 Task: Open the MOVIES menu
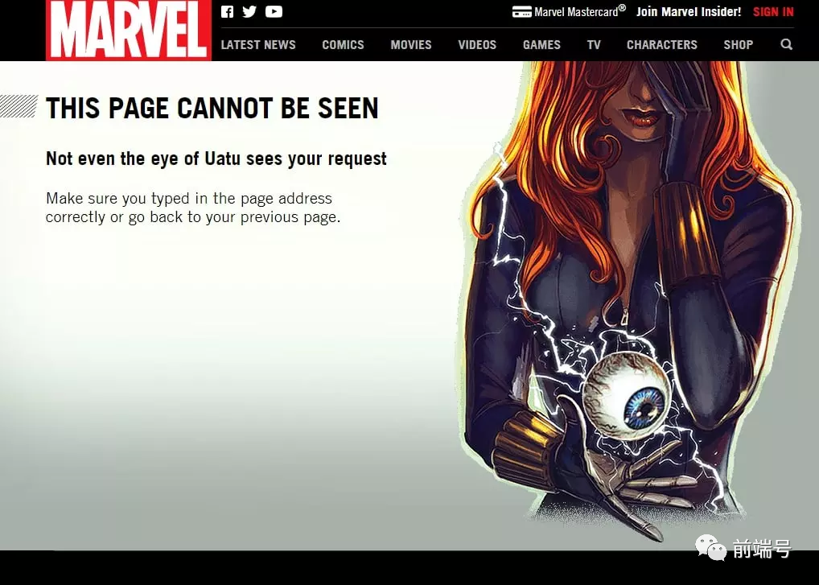411,45
